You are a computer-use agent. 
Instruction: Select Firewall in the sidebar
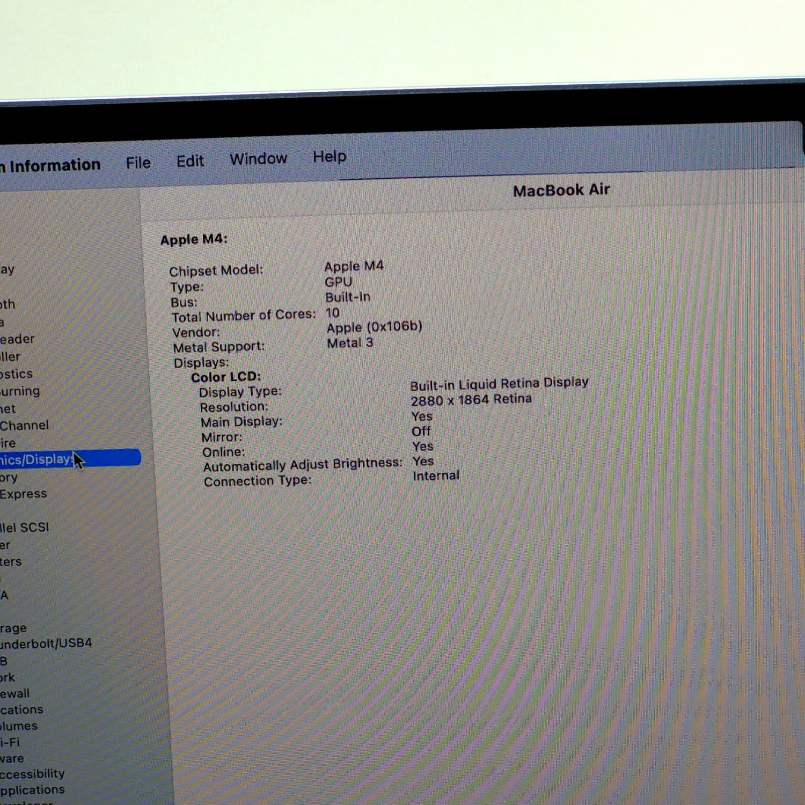click(x=15, y=693)
